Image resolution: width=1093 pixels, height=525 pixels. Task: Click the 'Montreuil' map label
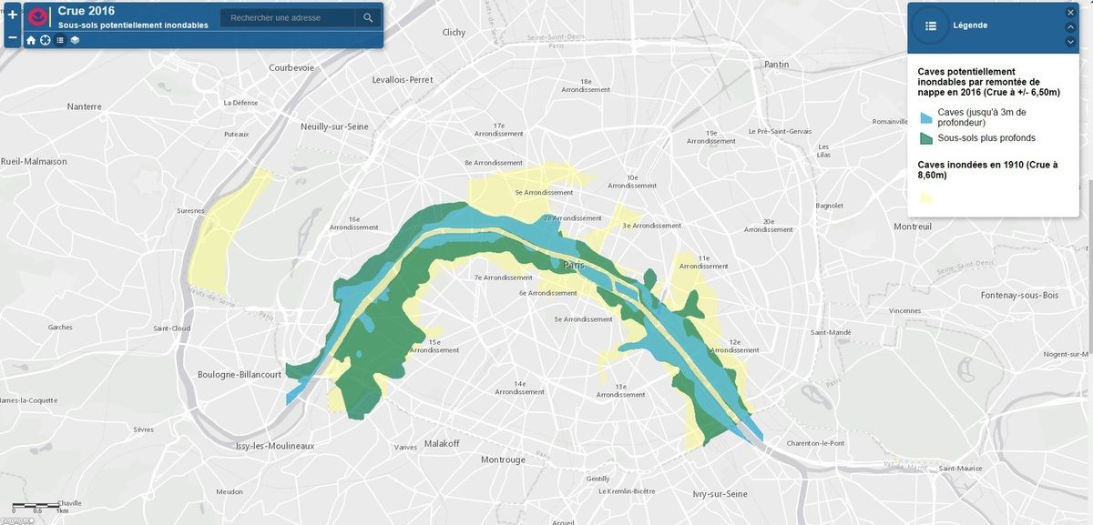pyautogui.click(x=913, y=227)
